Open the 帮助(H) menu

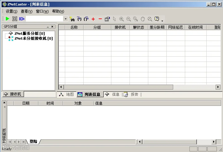pos(58,11)
